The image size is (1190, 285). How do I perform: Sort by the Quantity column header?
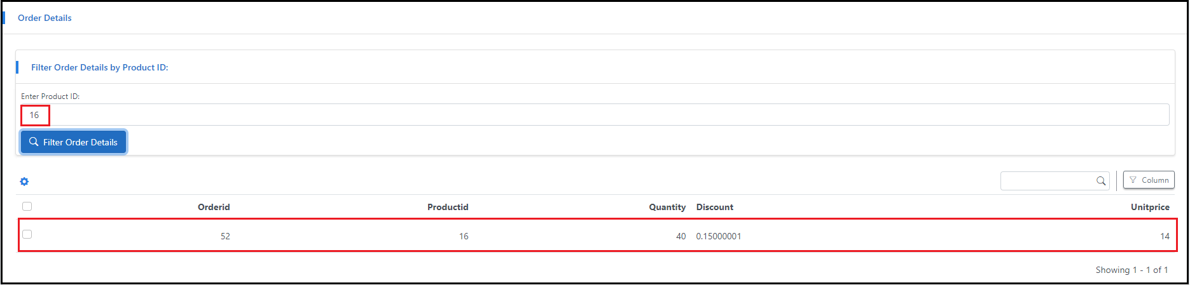click(667, 207)
